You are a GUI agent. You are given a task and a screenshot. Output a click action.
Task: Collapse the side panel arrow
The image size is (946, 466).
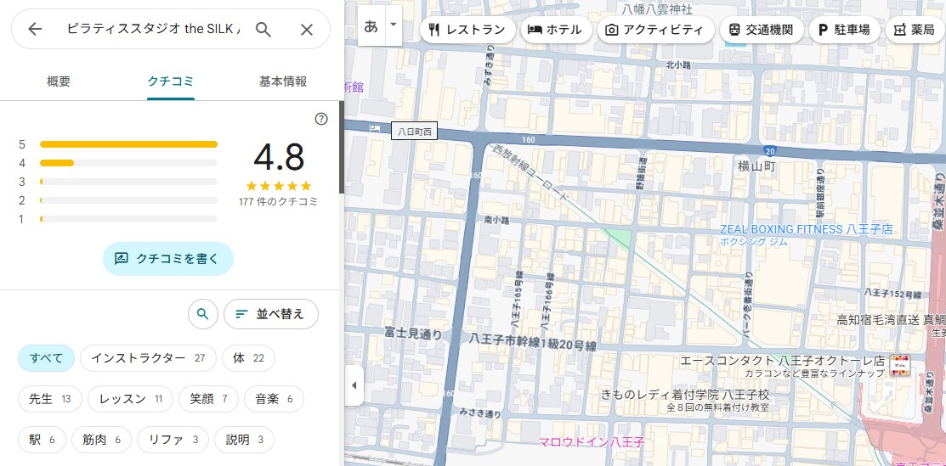click(354, 385)
